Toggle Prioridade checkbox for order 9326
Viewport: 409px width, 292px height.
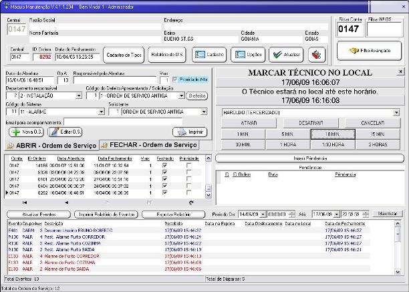click(x=189, y=172)
